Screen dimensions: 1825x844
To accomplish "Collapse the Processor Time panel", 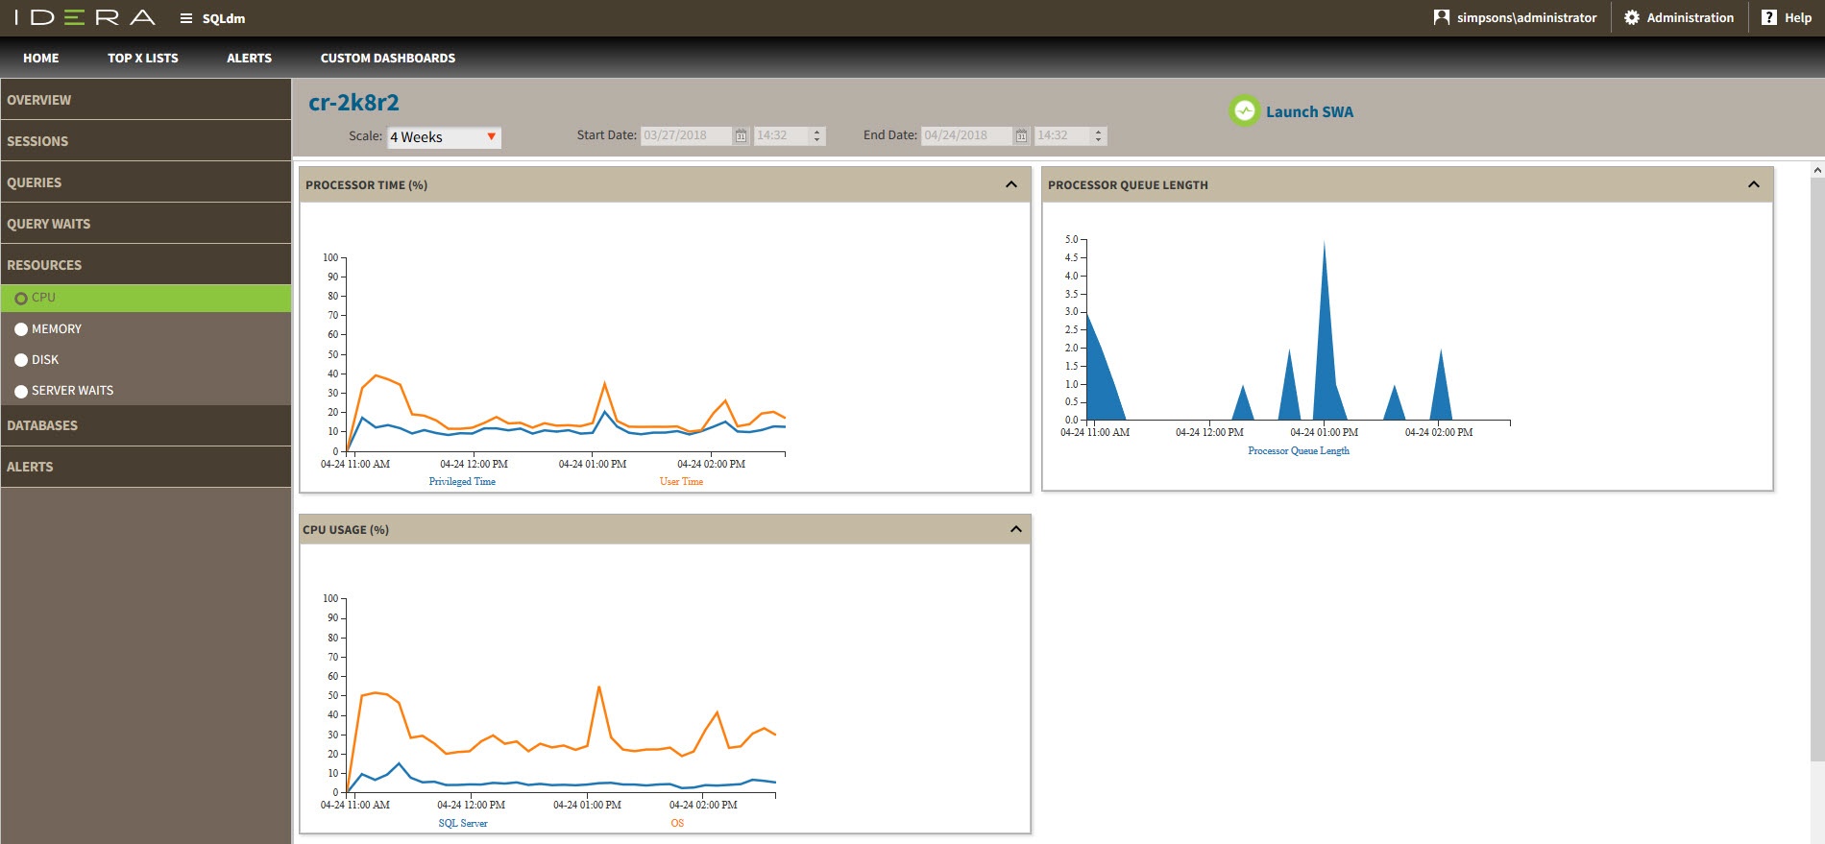I will pos(1010,184).
